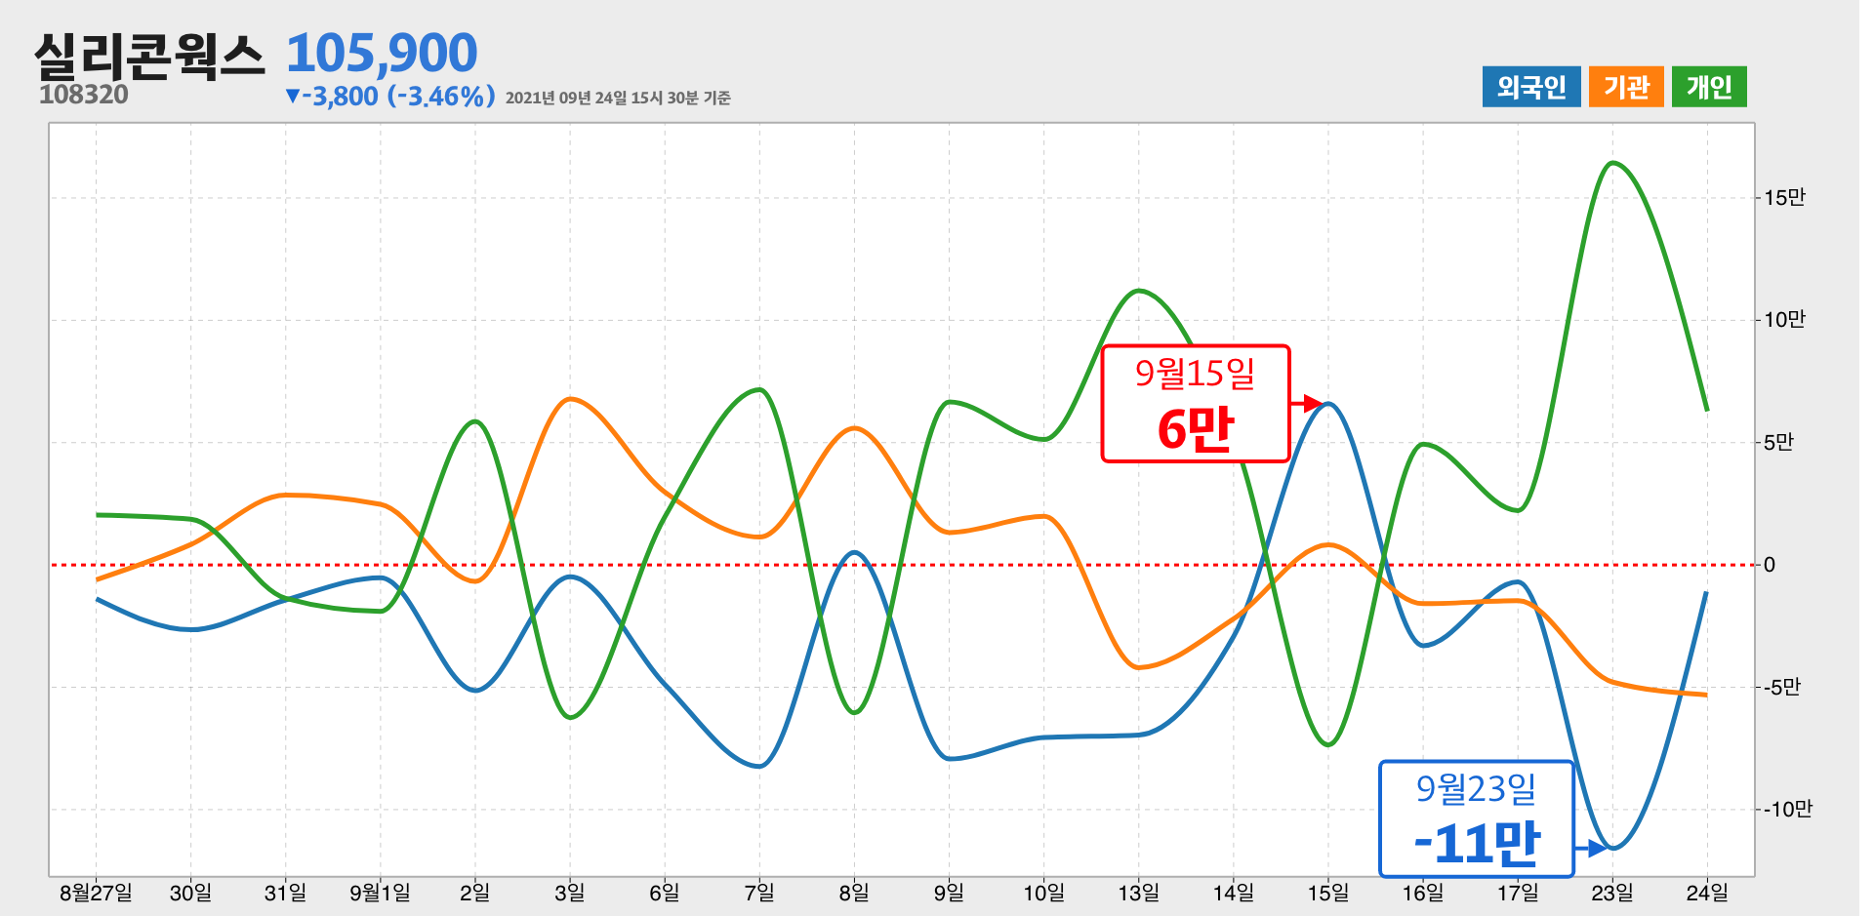Viewport: 1874px width, 916px height.
Task: Select the stock code 108320
Action: [84, 95]
